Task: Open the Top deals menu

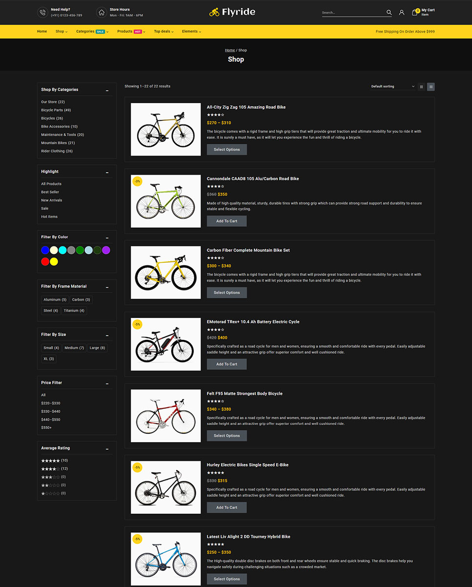Action: click(163, 31)
